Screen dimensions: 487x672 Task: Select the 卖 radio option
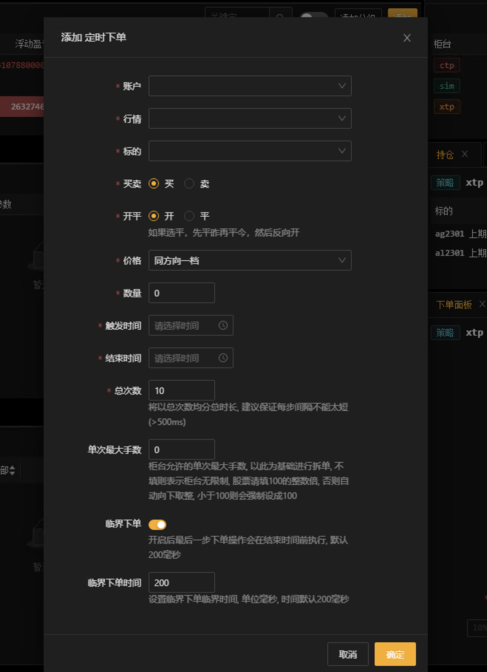pyautogui.click(x=189, y=183)
